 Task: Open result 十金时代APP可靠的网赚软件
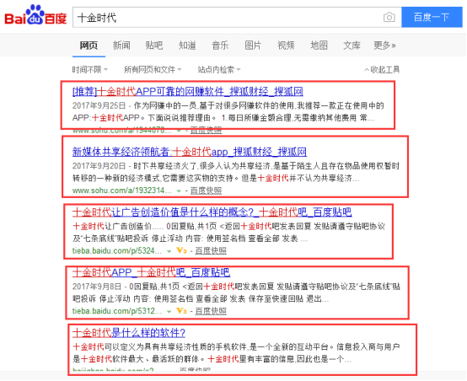pyautogui.click(x=188, y=91)
